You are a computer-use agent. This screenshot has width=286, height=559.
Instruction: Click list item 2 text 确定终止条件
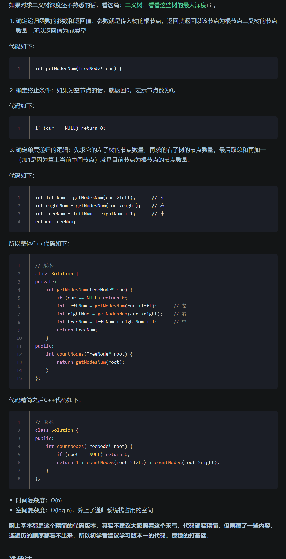(97, 90)
